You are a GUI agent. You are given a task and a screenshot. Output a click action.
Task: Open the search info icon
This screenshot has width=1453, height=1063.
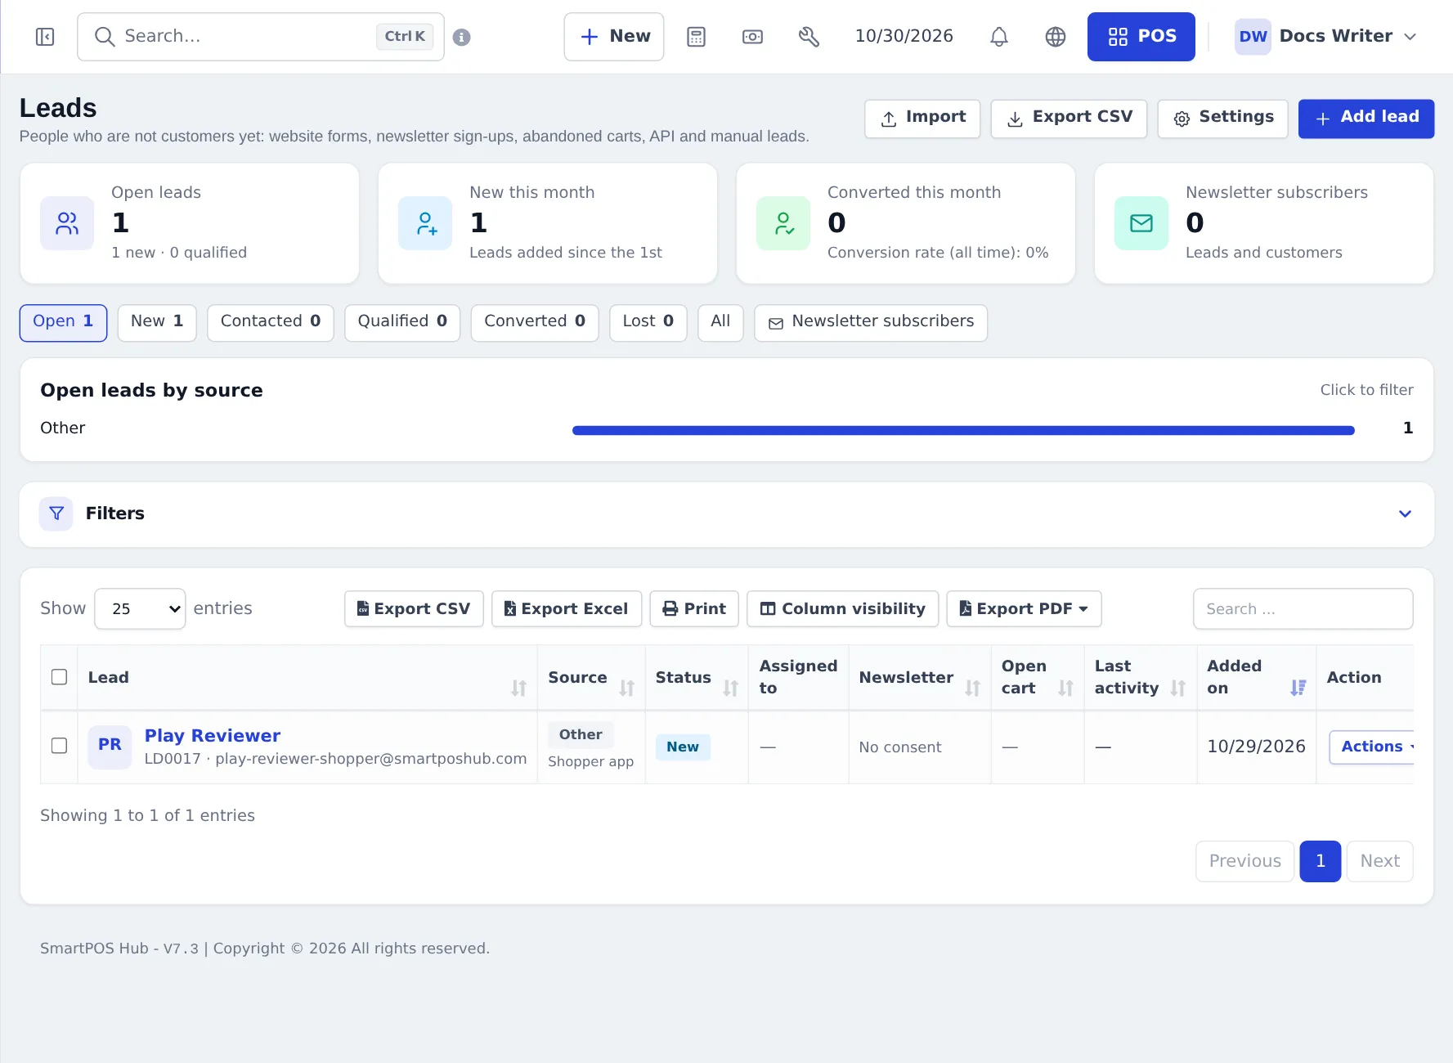(x=461, y=37)
